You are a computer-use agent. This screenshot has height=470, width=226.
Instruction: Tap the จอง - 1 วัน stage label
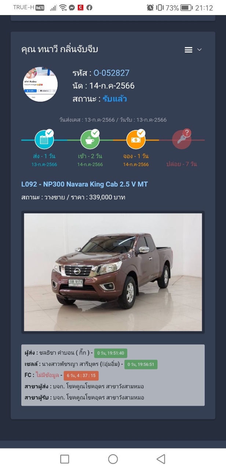click(136, 156)
